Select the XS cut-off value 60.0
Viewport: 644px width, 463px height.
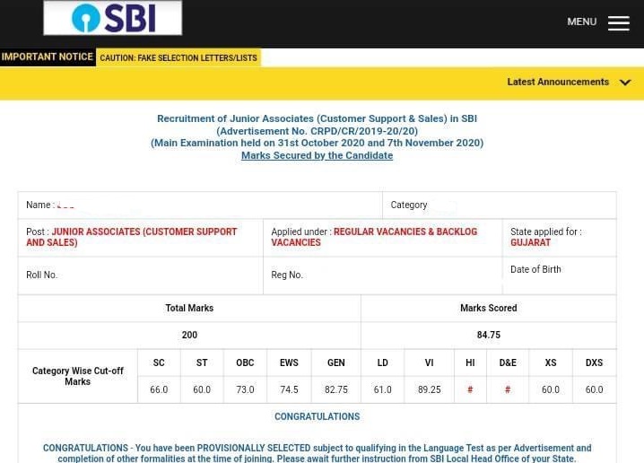551,389
